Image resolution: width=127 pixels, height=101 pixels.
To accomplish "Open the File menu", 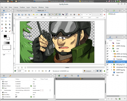I will point(2,7).
